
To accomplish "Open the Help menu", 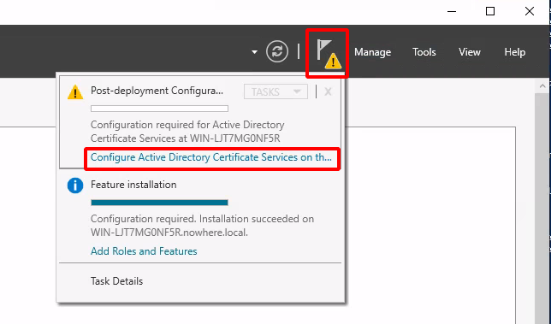I will [x=515, y=52].
